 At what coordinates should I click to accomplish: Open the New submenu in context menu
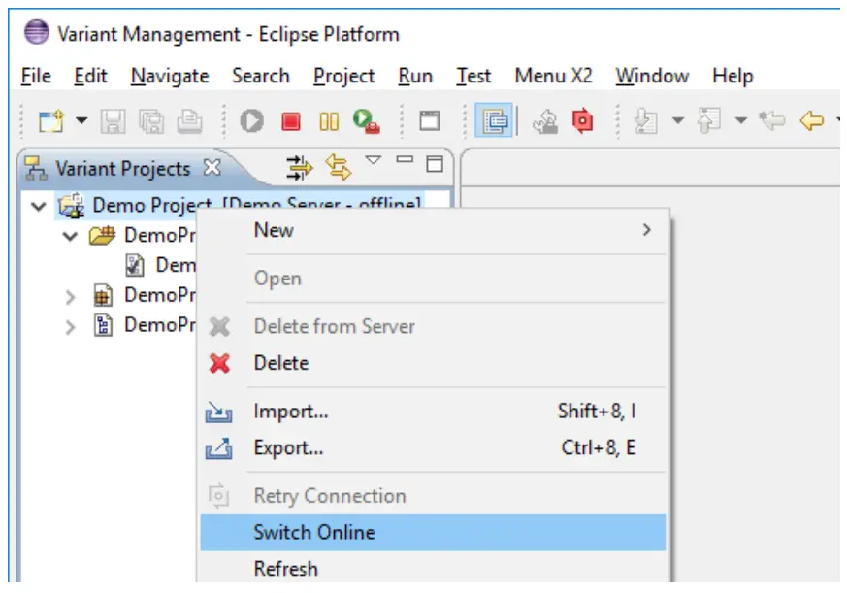point(433,230)
